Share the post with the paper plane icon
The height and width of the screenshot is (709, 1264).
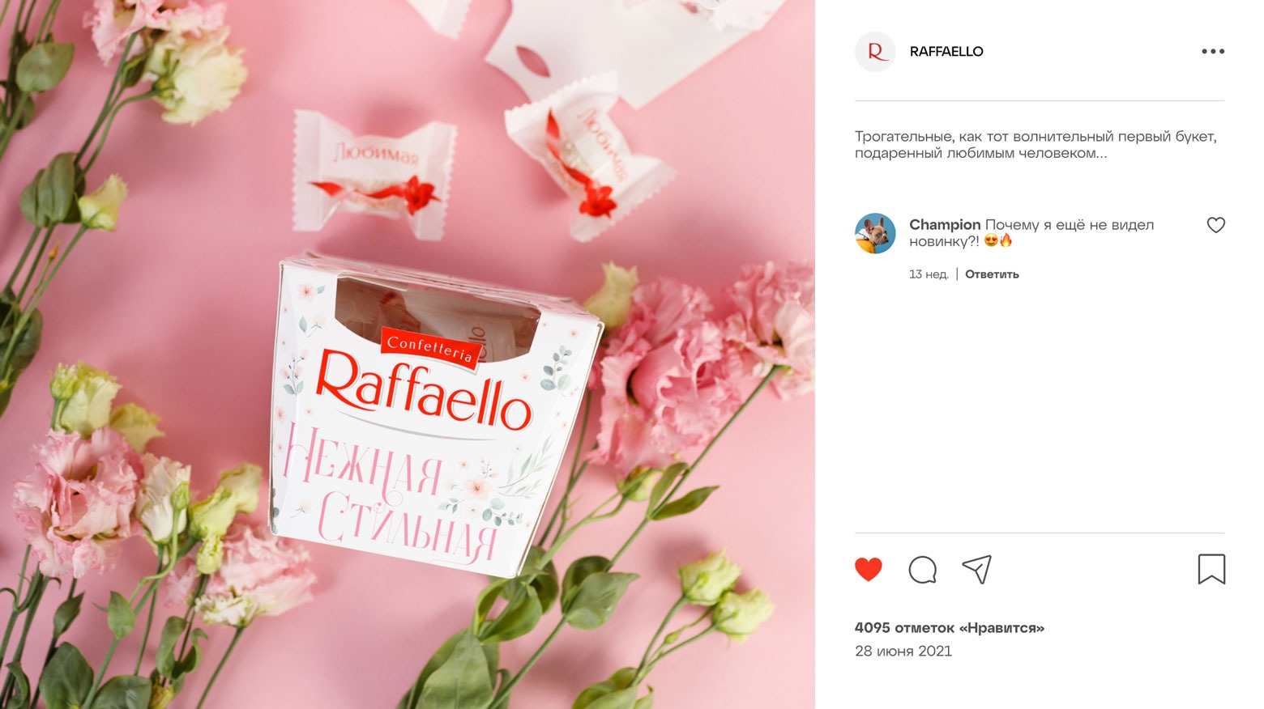pyautogui.click(x=977, y=569)
